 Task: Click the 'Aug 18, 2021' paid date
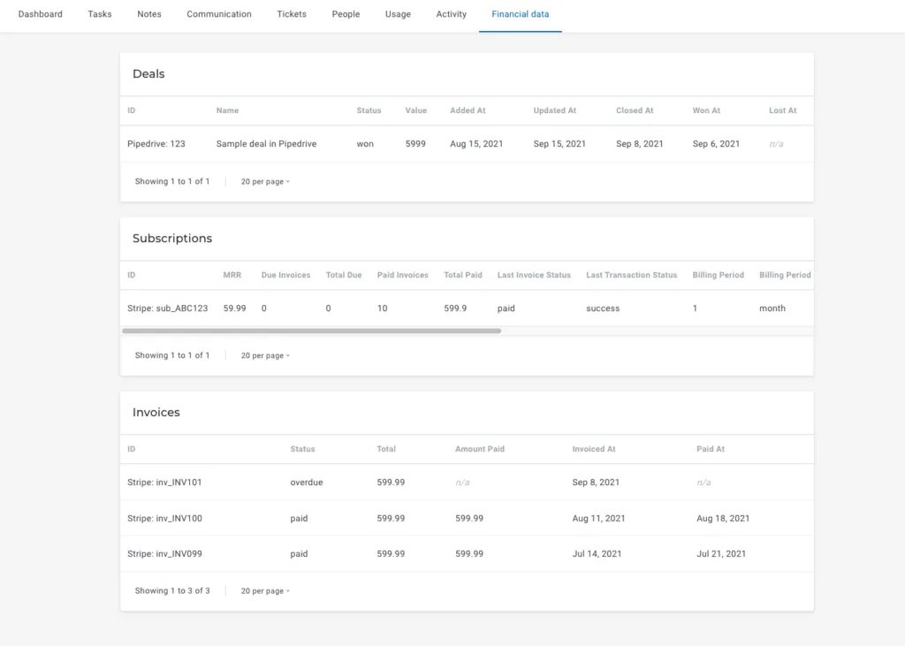[x=723, y=519]
